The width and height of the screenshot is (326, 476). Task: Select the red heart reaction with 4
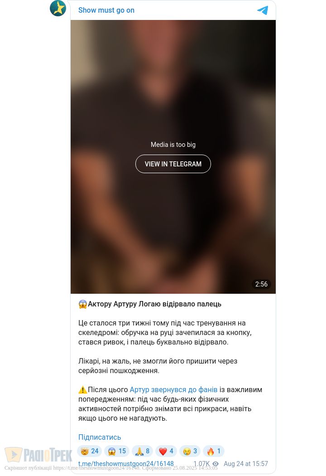pyautogui.click(x=166, y=451)
